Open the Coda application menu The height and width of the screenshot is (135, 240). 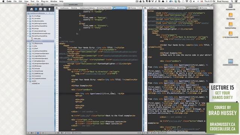[9, 1]
